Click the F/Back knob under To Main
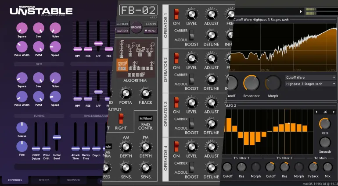338x186 pixels. point(313,167)
